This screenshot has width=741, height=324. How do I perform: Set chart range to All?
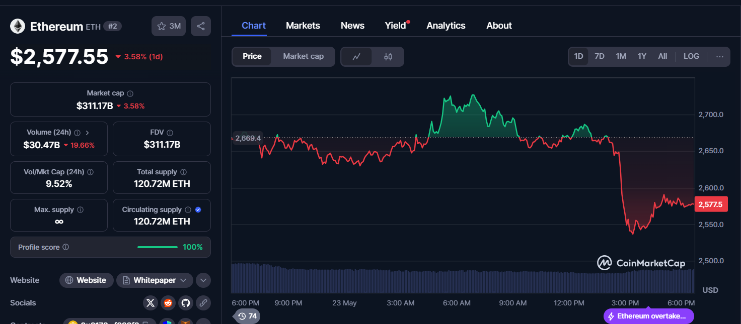(662, 56)
